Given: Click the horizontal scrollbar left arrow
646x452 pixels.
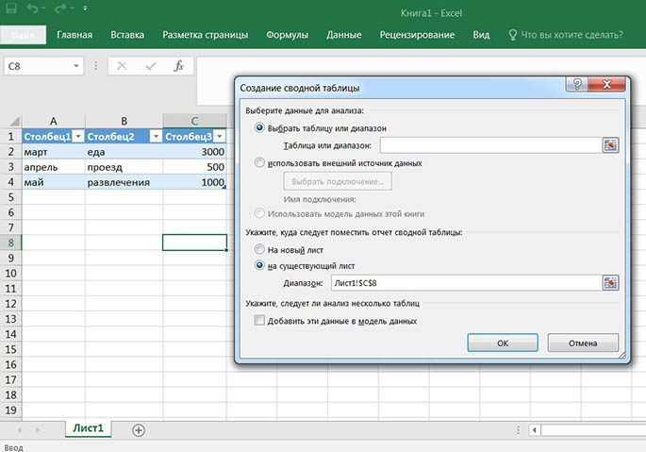Looking at the screenshot, I should point(535,430).
